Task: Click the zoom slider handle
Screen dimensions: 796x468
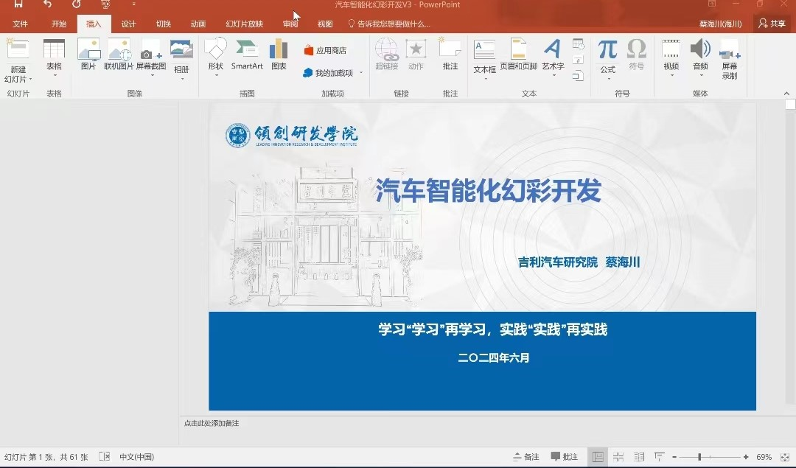Action: click(x=699, y=457)
